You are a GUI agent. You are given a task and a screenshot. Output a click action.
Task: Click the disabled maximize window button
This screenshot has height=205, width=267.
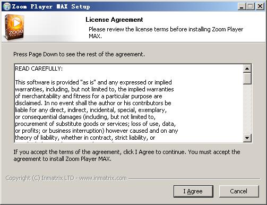(x=251, y=6)
